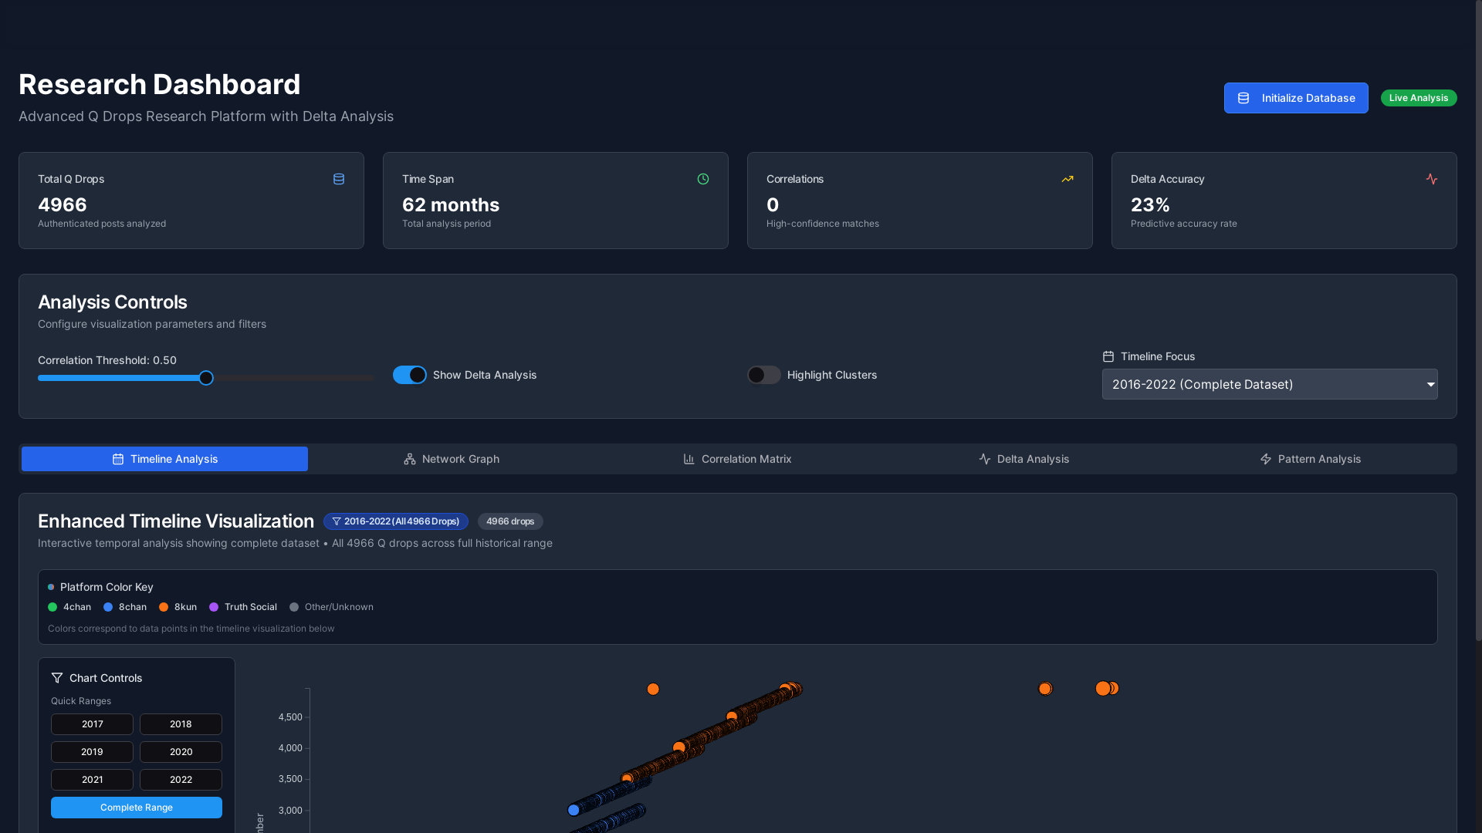Click the pulse icon in Delta Accuracy card
The height and width of the screenshot is (833, 1482).
(x=1432, y=179)
